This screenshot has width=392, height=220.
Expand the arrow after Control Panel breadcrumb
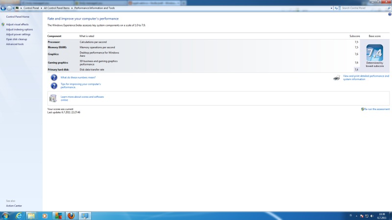coord(41,8)
